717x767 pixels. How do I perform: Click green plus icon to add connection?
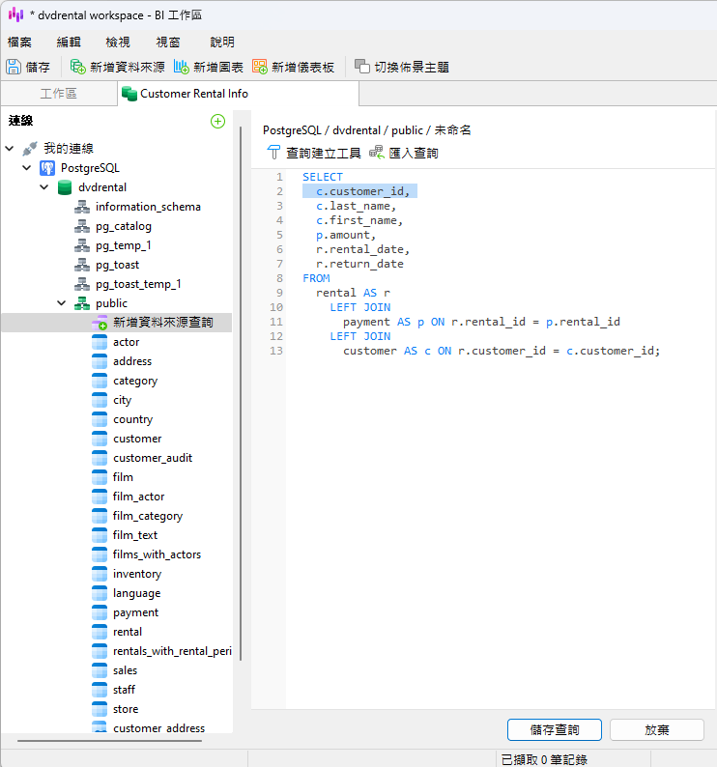click(x=217, y=121)
